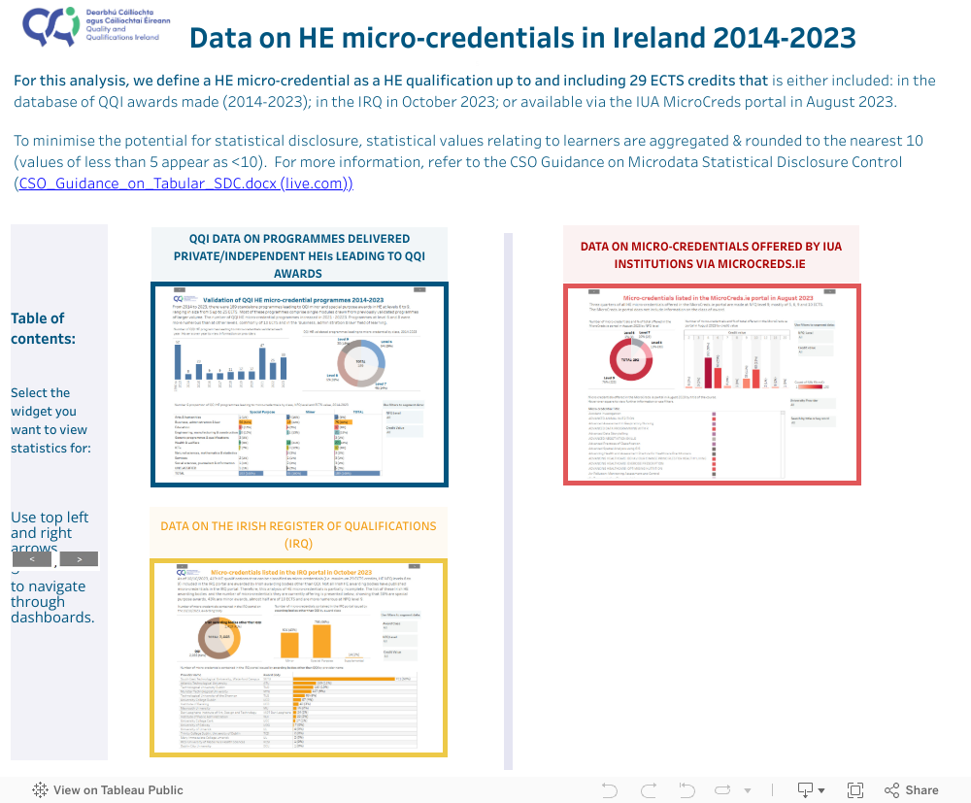Viewport: 971px width, 803px height.
Task: Click the QQI logo in header
Action: [96, 26]
